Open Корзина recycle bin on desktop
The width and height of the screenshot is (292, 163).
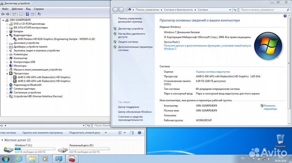[280, 141]
